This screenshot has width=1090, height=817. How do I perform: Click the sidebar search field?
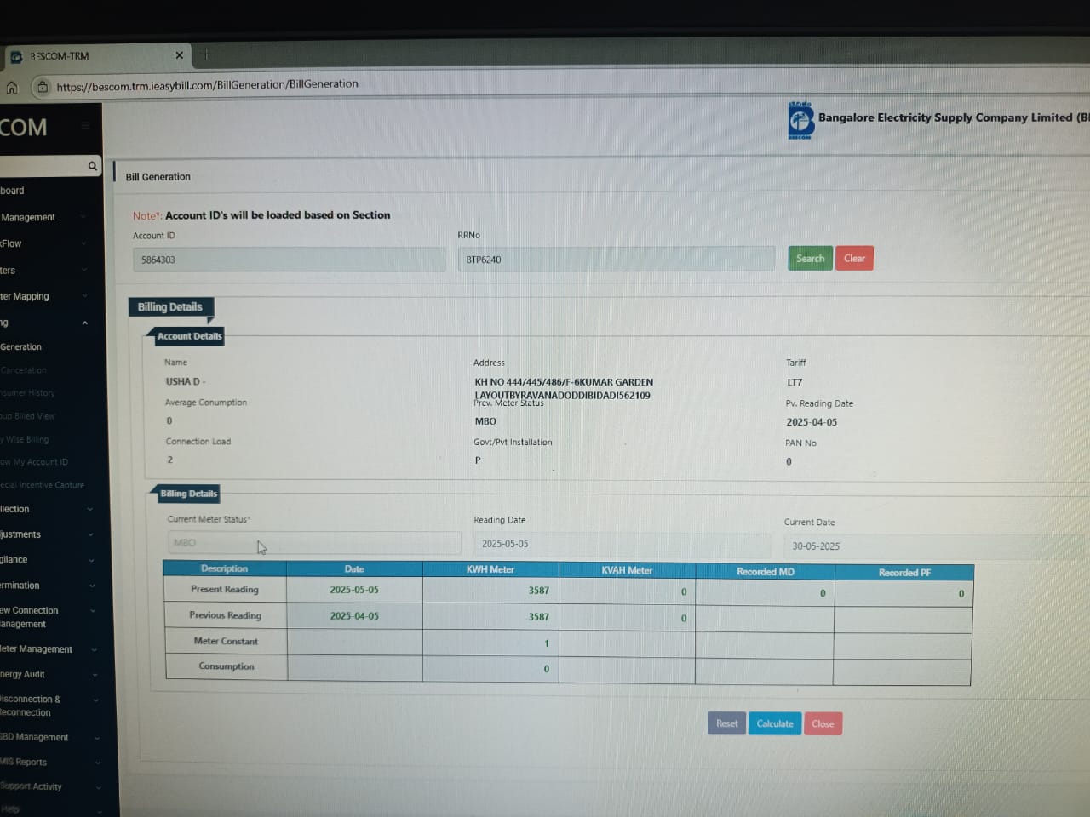pos(43,166)
